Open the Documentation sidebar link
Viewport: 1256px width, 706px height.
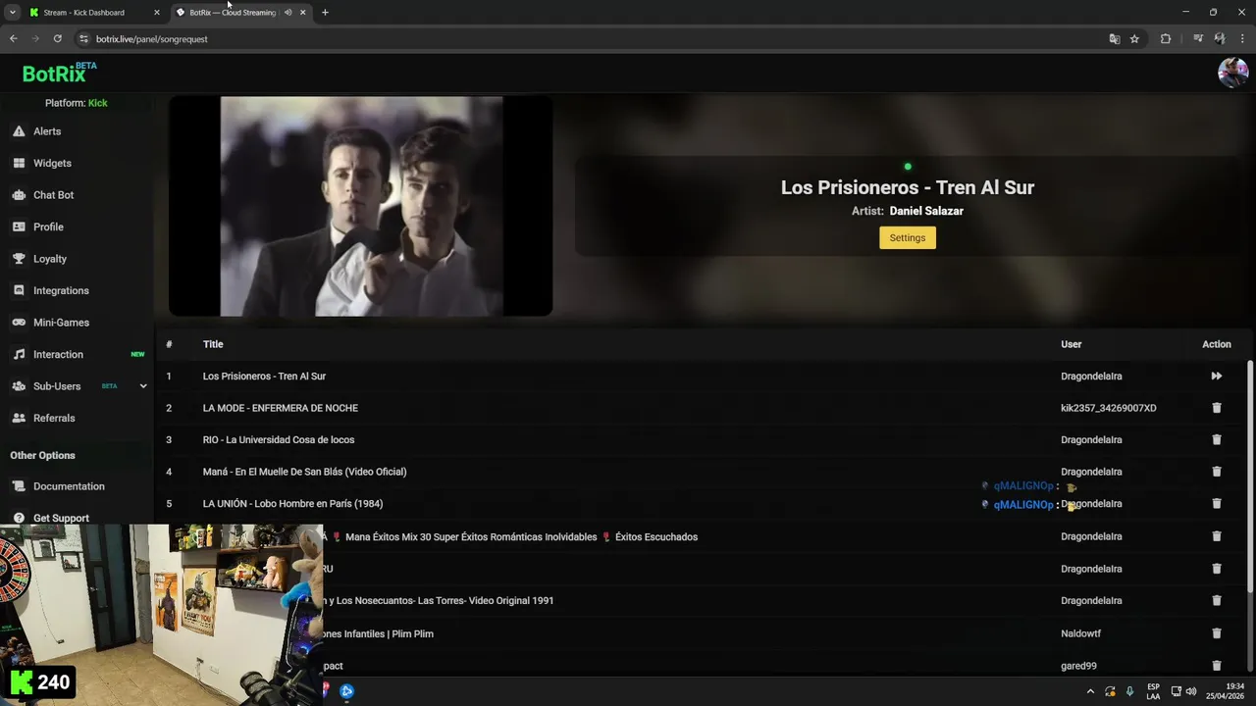coord(69,486)
